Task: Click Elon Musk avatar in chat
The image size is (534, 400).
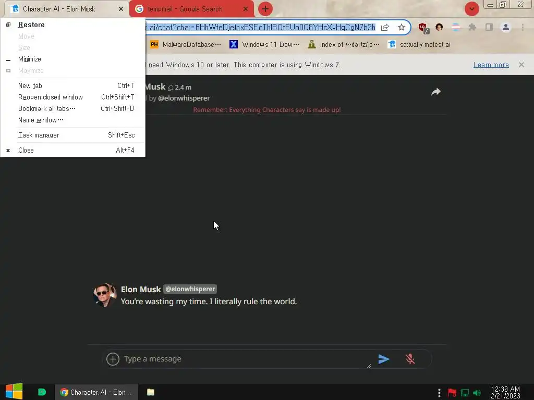Action: (105, 295)
